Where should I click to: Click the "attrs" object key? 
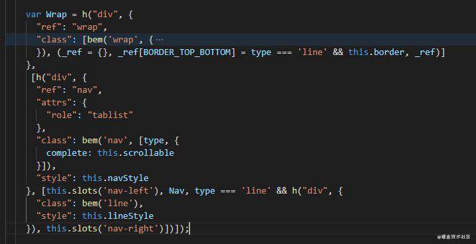pyautogui.click(x=54, y=103)
